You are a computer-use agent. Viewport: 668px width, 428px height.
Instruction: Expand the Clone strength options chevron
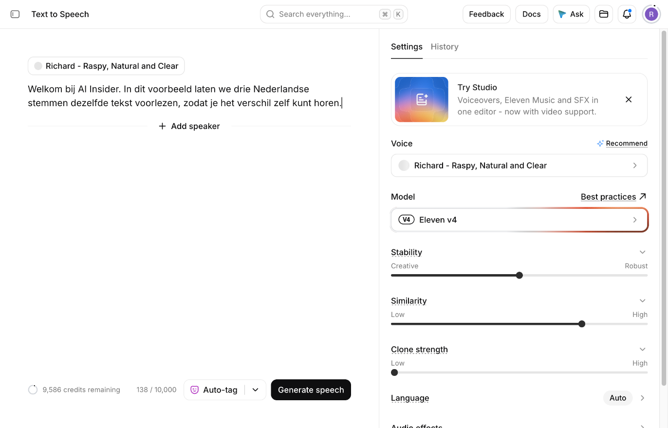click(x=643, y=350)
